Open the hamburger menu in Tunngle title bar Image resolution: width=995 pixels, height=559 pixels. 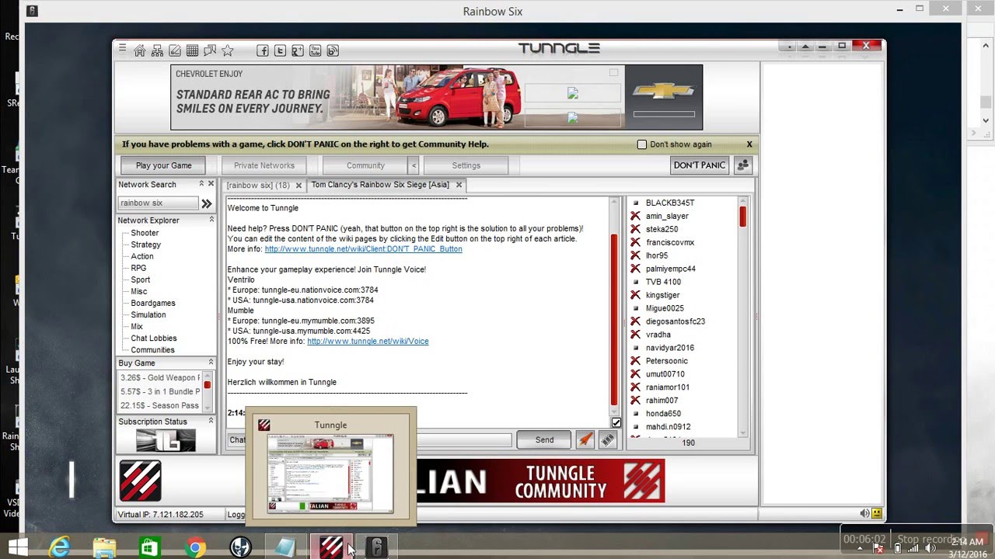pos(122,49)
